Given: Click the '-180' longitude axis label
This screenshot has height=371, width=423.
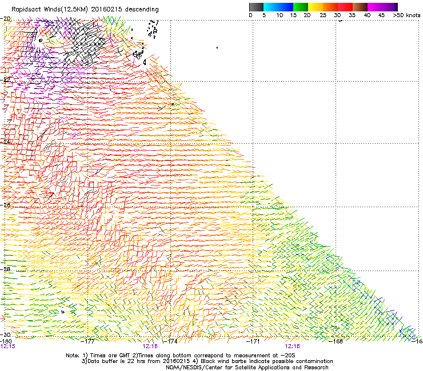Looking at the screenshot, I should 6,341.
